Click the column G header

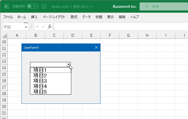[x=128, y=35]
